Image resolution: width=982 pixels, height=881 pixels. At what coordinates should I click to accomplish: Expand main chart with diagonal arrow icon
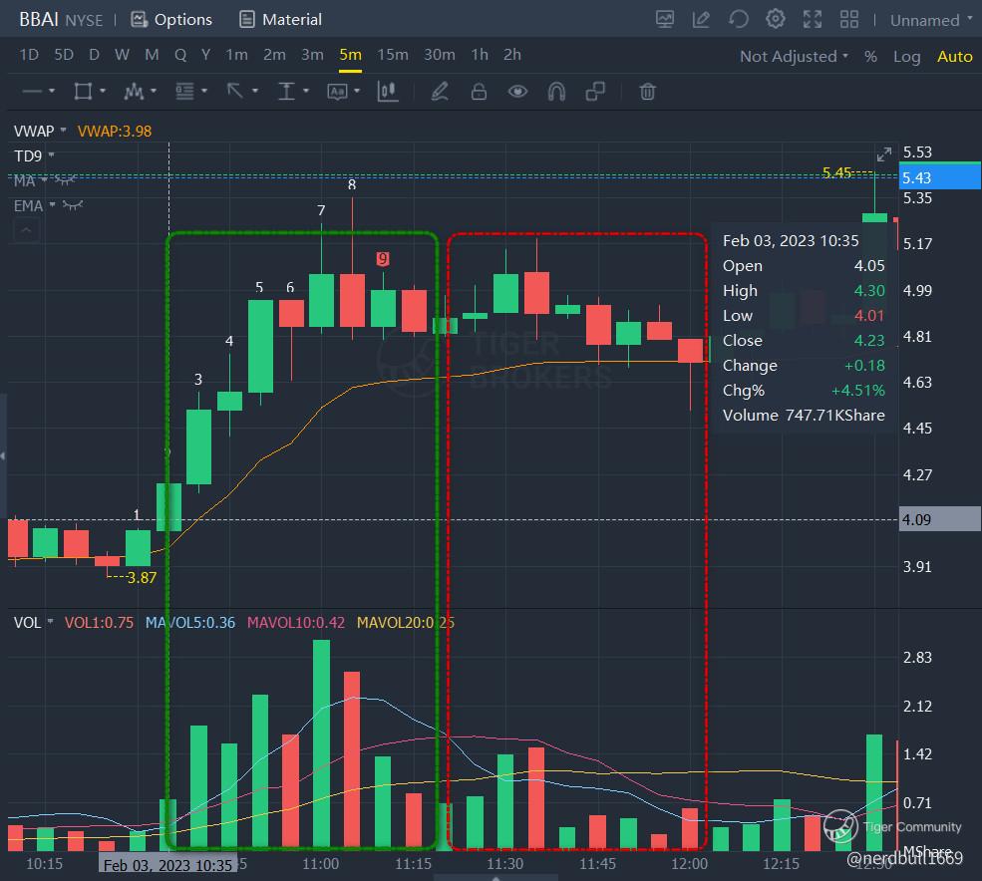click(x=883, y=154)
